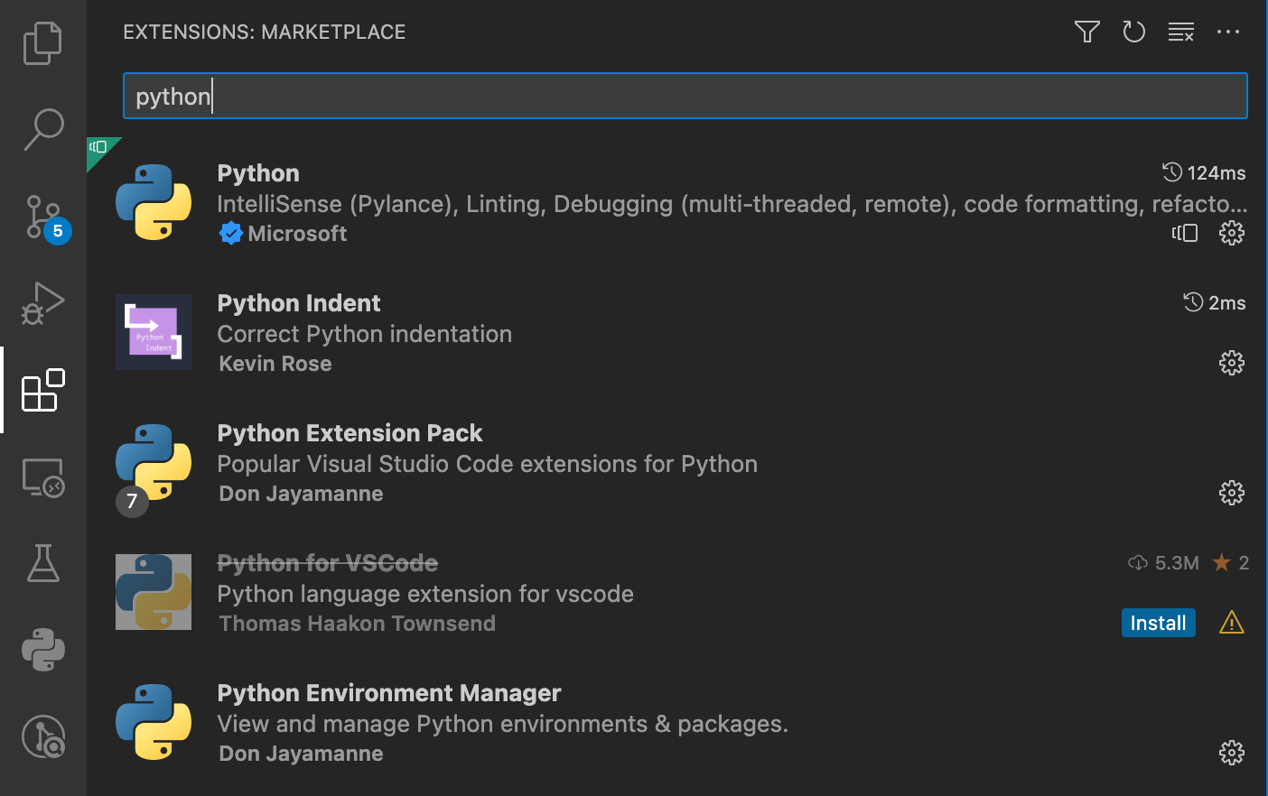Click 'Popular Visual Studio Code extensions' description
This screenshot has width=1268, height=796.
click(488, 464)
